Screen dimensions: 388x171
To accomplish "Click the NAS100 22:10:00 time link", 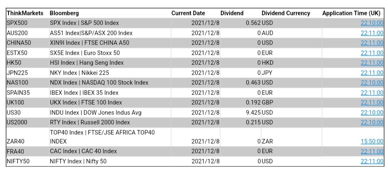I will point(372,82).
